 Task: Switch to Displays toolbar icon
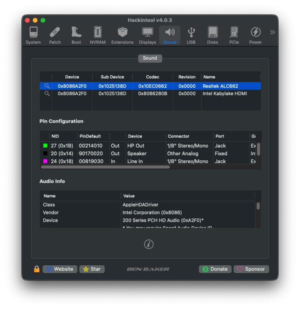[x=148, y=35]
